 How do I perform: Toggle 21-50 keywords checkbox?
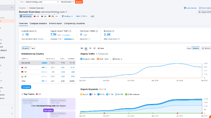107,94
